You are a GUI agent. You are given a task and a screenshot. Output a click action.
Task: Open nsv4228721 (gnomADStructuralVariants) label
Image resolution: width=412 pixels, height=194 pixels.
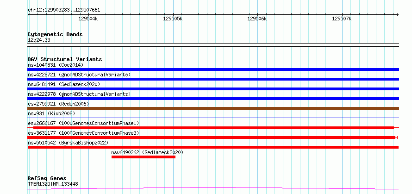point(79,75)
